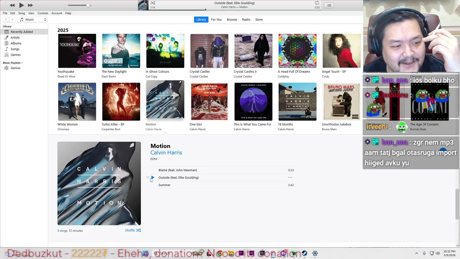Image resolution: width=460 pixels, height=259 pixels.
Task: Open the Unorthodox Jukebox album cover
Action: point(341,102)
